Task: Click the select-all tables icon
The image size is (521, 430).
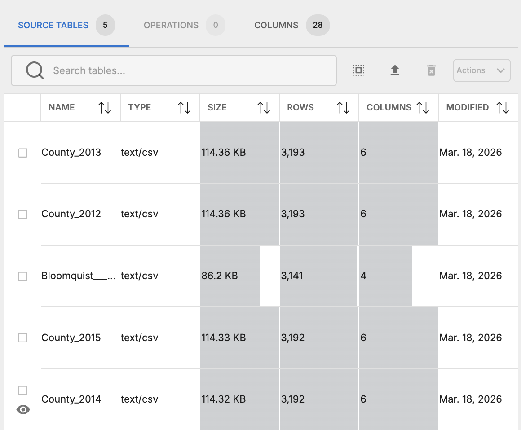Action: 358,70
